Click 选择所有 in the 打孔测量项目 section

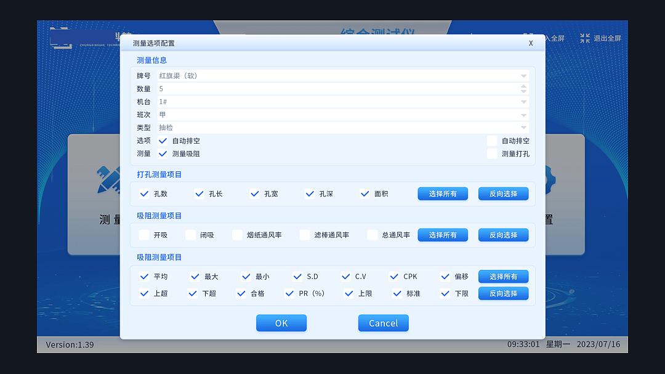pos(442,193)
